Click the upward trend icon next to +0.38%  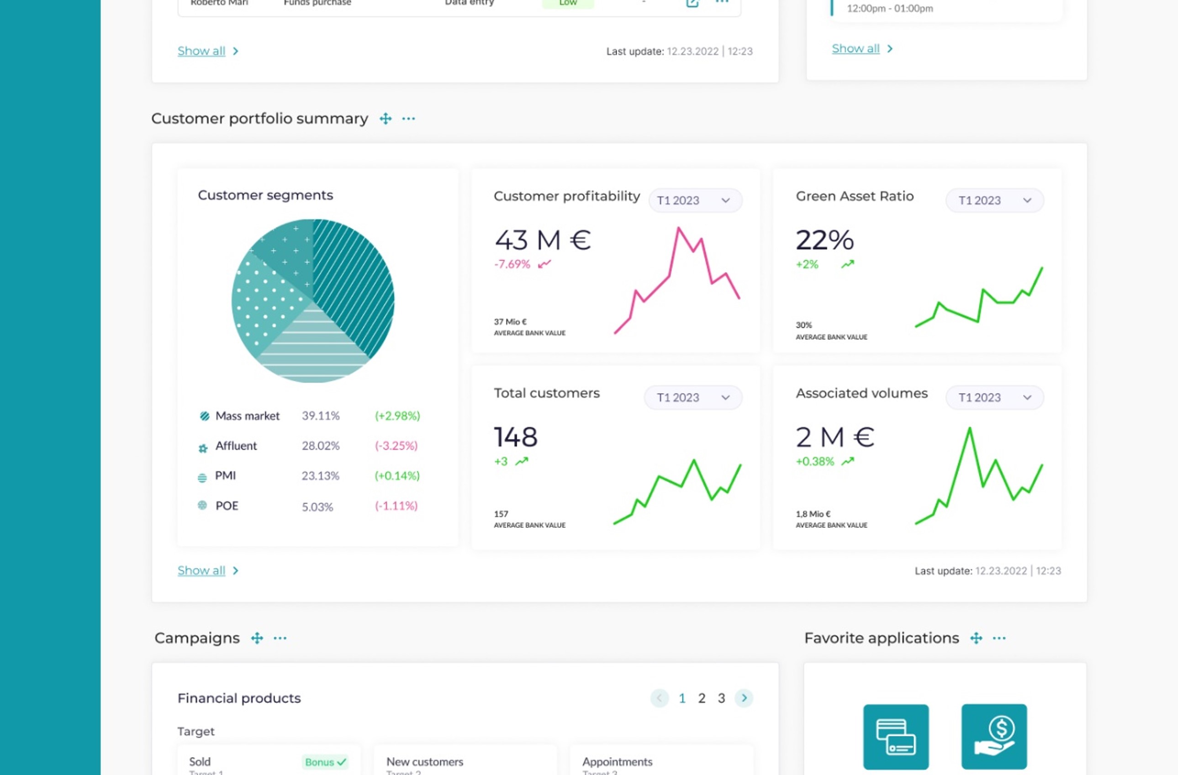pyautogui.click(x=848, y=462)
